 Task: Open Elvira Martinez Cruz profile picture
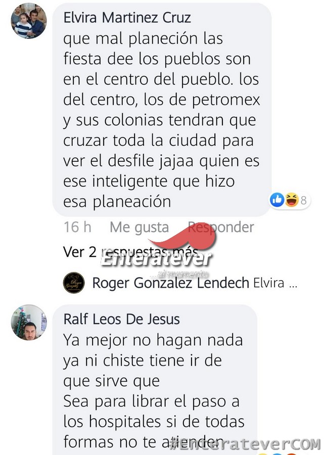[29, 21]
